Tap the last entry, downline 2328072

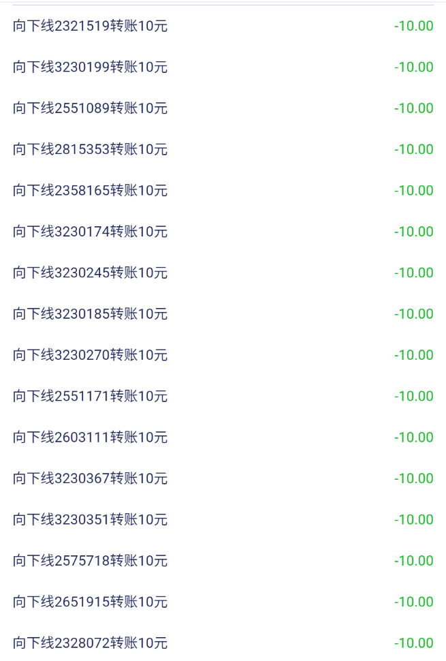90,643
